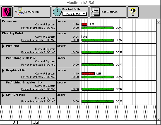Select the Floating Point test heading
161x125 pixels.
pos(13,33)
